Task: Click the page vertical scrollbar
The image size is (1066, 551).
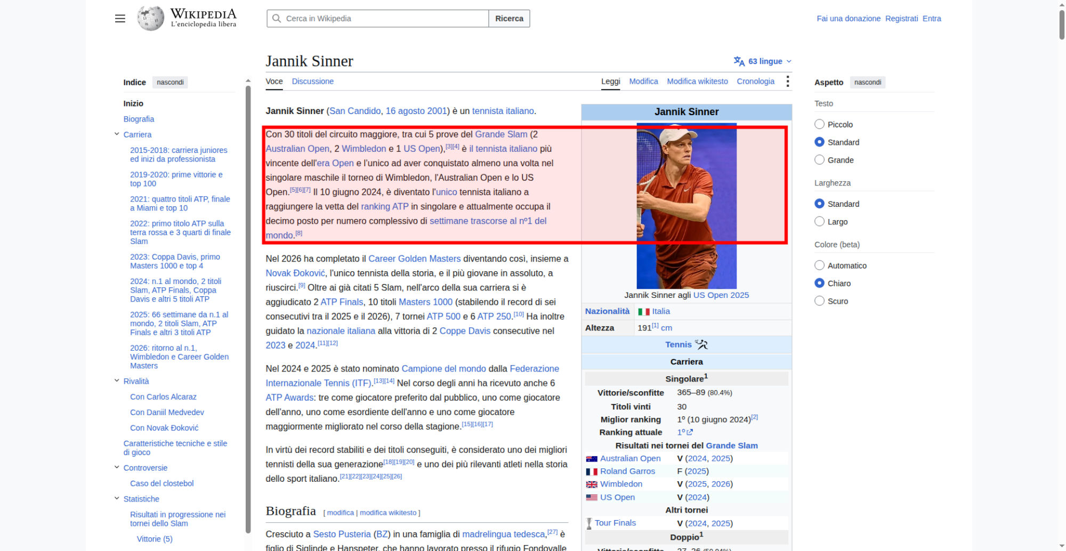Action: pos(1061,24)
